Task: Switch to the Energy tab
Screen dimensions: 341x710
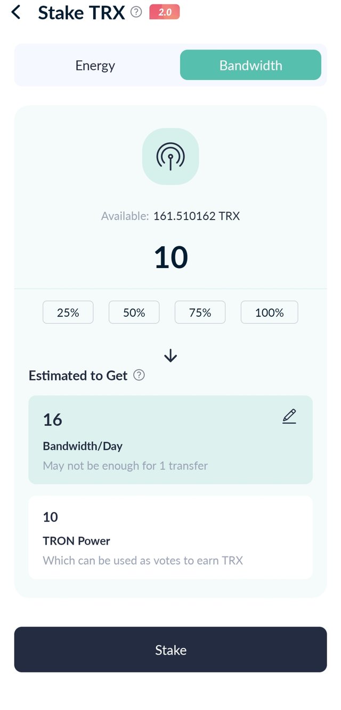Action: pos(95,66)
